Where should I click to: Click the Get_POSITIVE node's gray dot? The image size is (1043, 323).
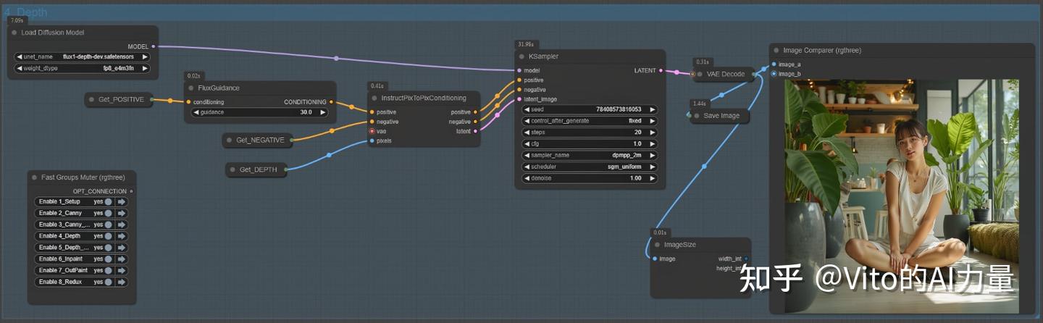(x=92, y=99)
